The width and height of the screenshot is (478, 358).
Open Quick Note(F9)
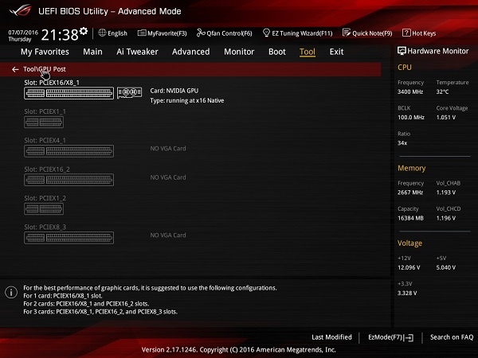tap(367, 33)
